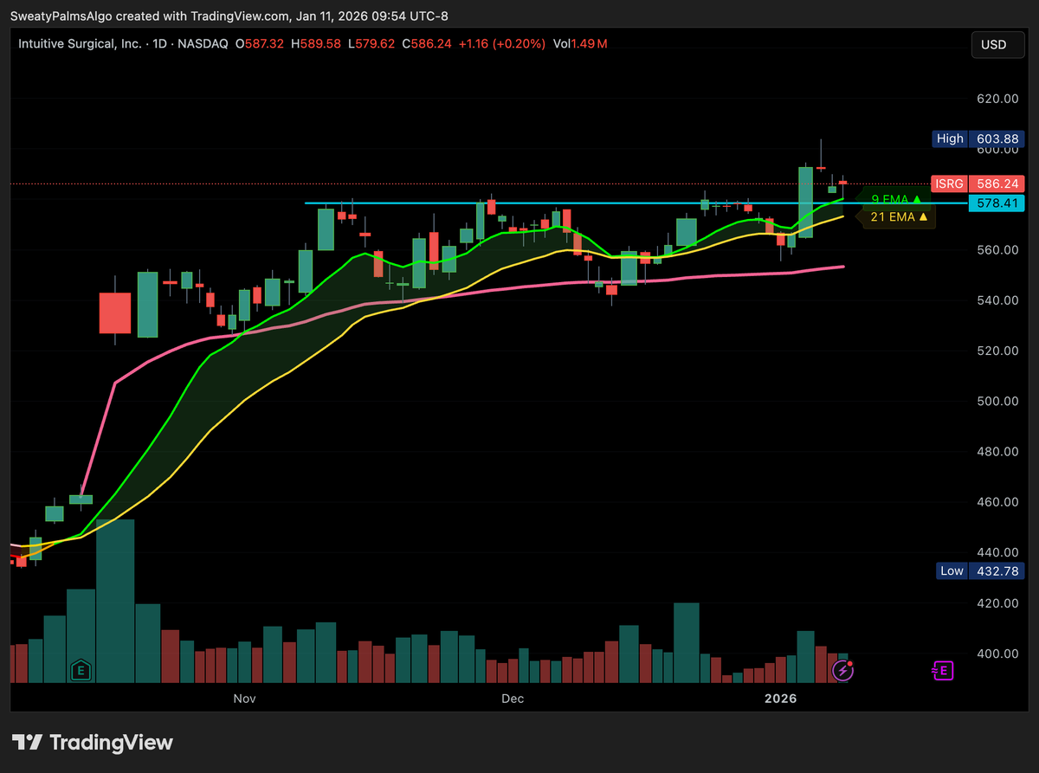The height and width of the screenshot is (773, 1039).
Task: Click the Intuitive Surgical, Inc. symbol title
Action: click(x=80, y=43)
